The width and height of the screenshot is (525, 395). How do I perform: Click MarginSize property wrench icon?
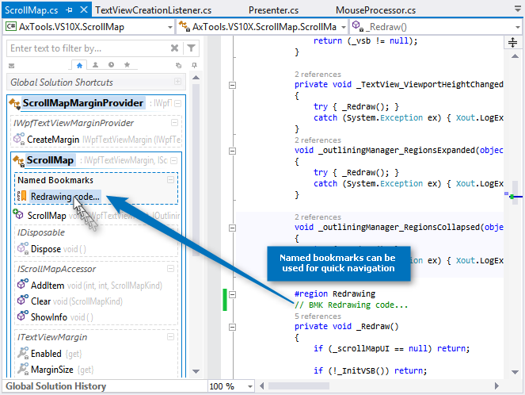click(23, 369)
